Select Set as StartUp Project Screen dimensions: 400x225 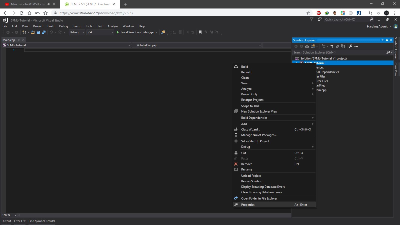click(274, 141)
